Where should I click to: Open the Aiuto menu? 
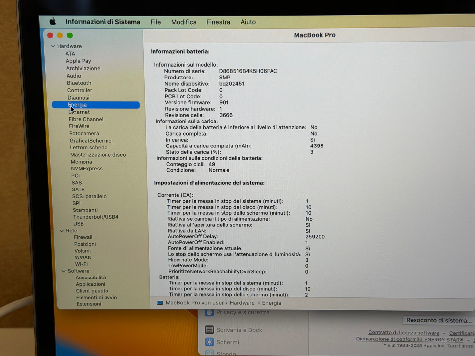point(248,22)
